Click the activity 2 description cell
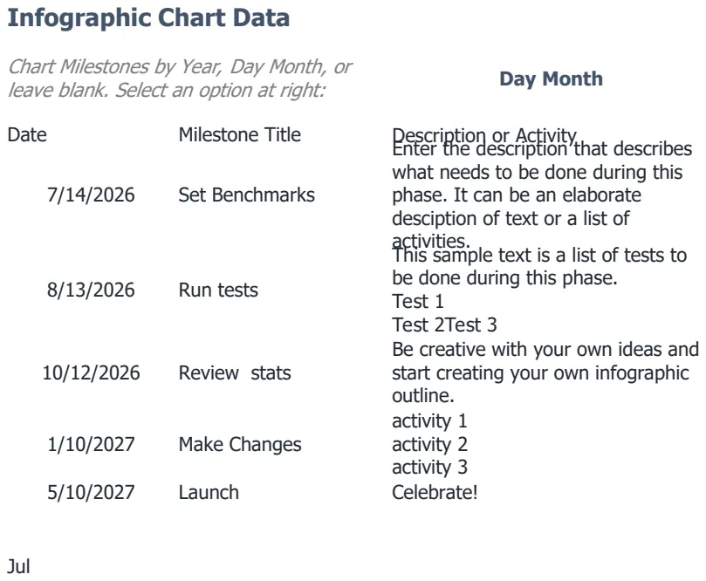Screen dimensions: 706x581 pyautogui.click(x=429, y=444)
